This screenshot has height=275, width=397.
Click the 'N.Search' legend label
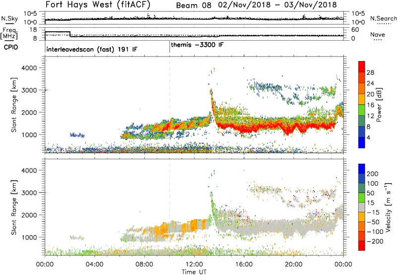click(x=383, y=18)
